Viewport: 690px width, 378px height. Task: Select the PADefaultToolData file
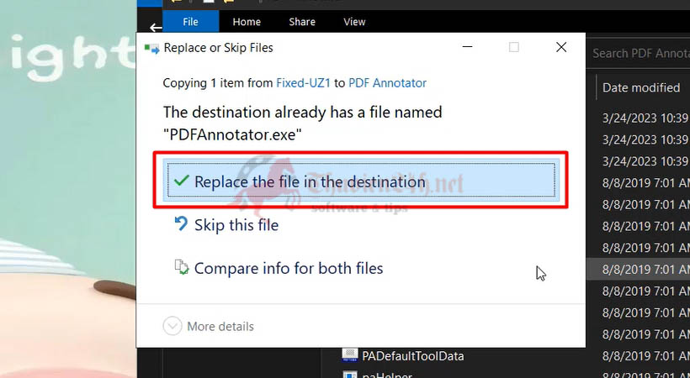click(413, 356)
